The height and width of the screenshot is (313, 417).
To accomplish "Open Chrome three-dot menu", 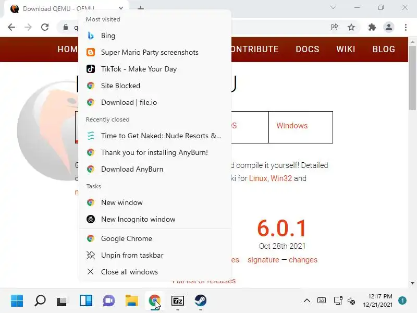I will click(406, 27).
